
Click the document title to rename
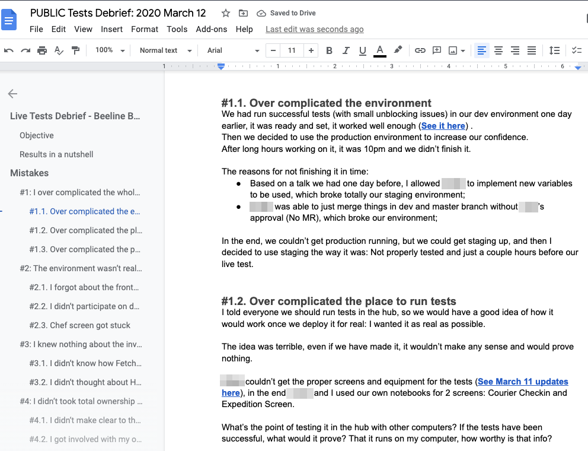118,13
